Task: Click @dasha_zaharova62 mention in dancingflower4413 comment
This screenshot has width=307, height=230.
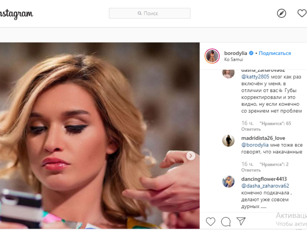Action: point(265,186)
